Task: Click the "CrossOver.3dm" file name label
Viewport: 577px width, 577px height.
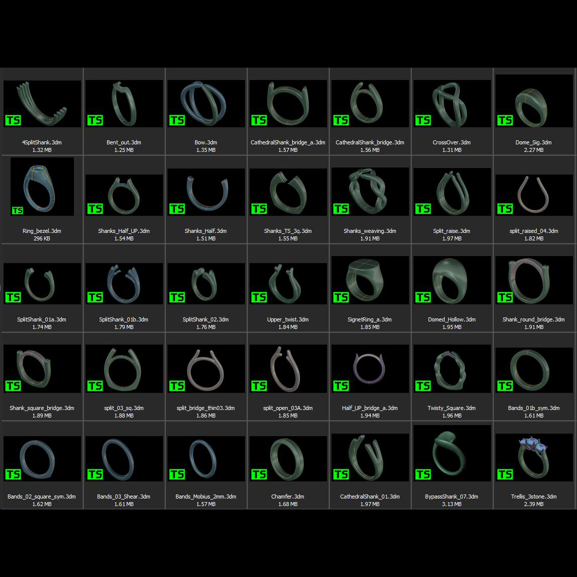Action: tap(452, 142)
